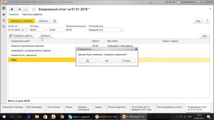
Task: Add report to favorites star
Action: (34, 9)
